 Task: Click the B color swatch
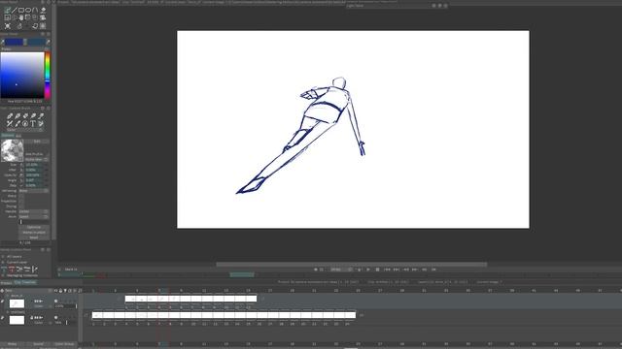[36, 42]
